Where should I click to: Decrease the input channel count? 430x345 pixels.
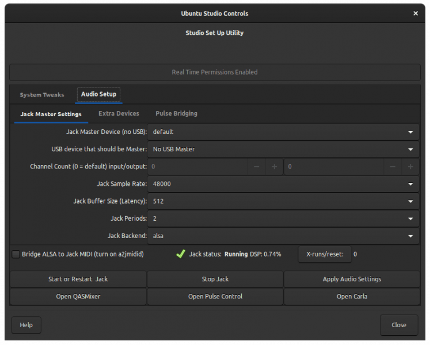pos(256,167)
